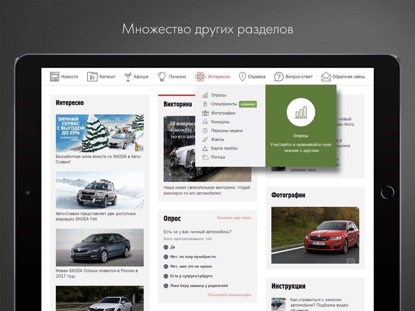The width and height of the screenshot is (415, 311).
Task: Click the triangle icon beside Карта пробок
Action: [x=205, y=148]
